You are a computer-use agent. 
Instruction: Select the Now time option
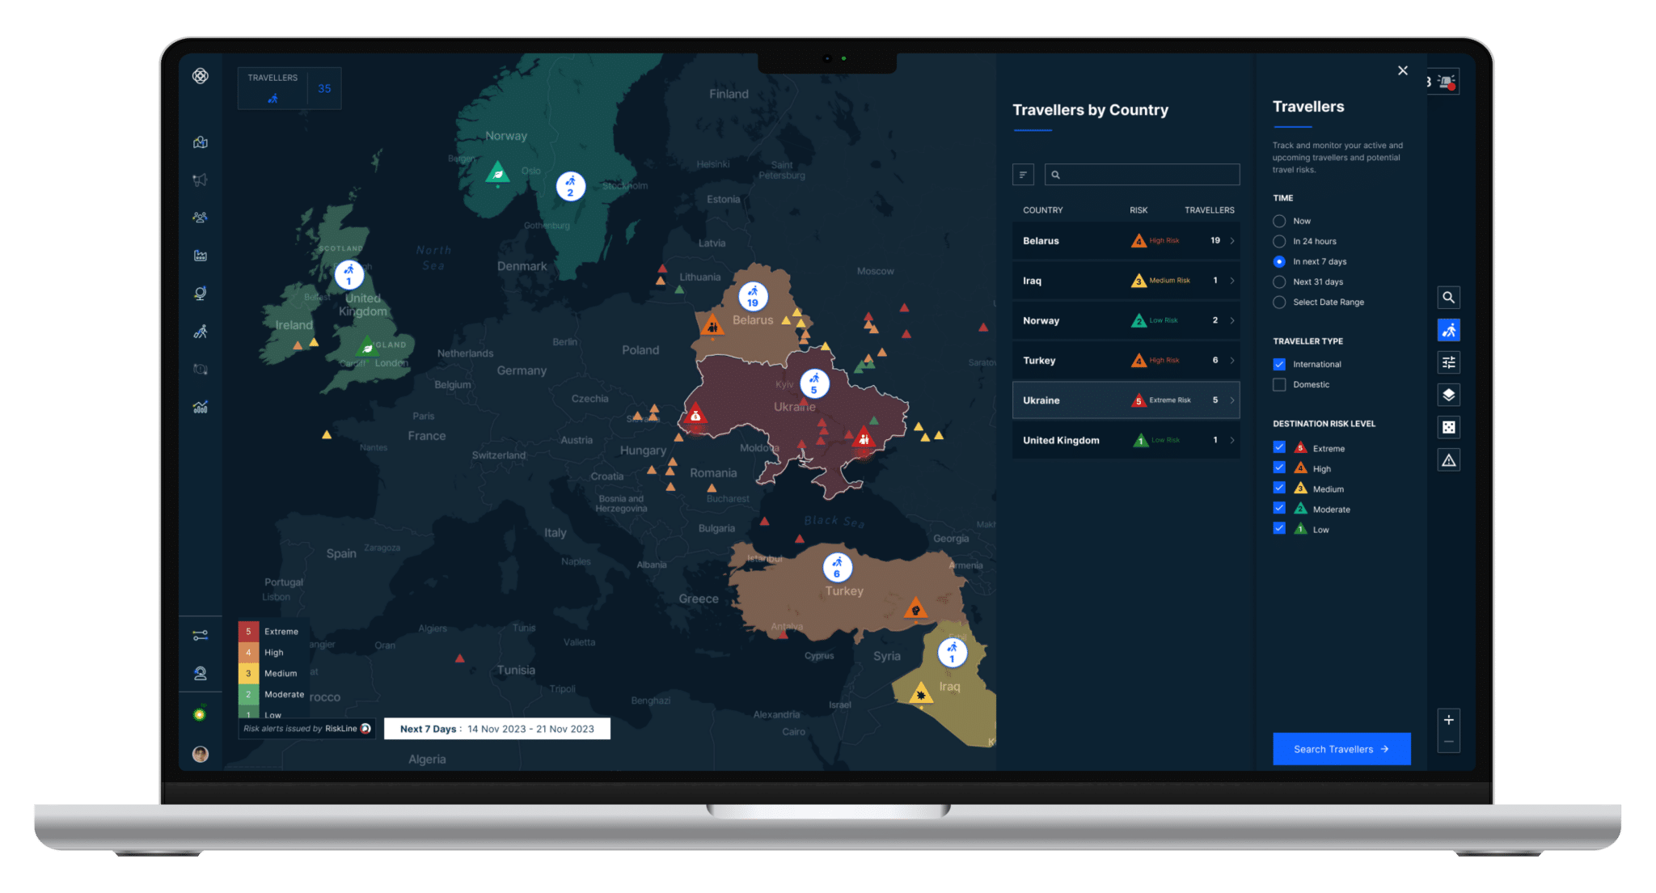click(1279, 221)
